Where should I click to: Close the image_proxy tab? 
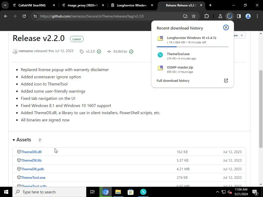coord(103,5)
